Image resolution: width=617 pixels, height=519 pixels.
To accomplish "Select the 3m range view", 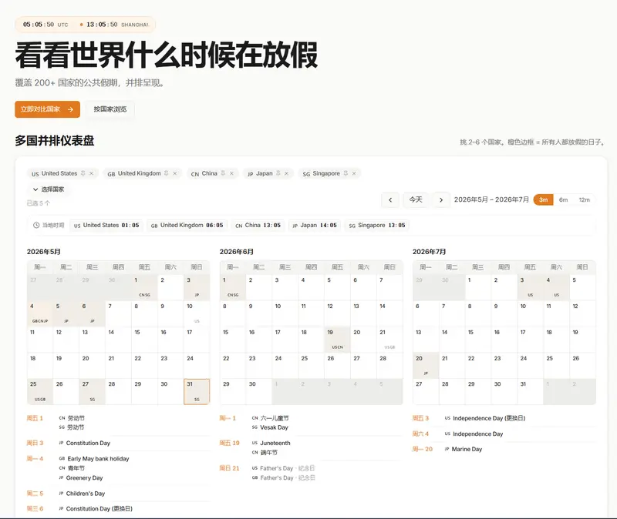I will [x=544, y=200].
